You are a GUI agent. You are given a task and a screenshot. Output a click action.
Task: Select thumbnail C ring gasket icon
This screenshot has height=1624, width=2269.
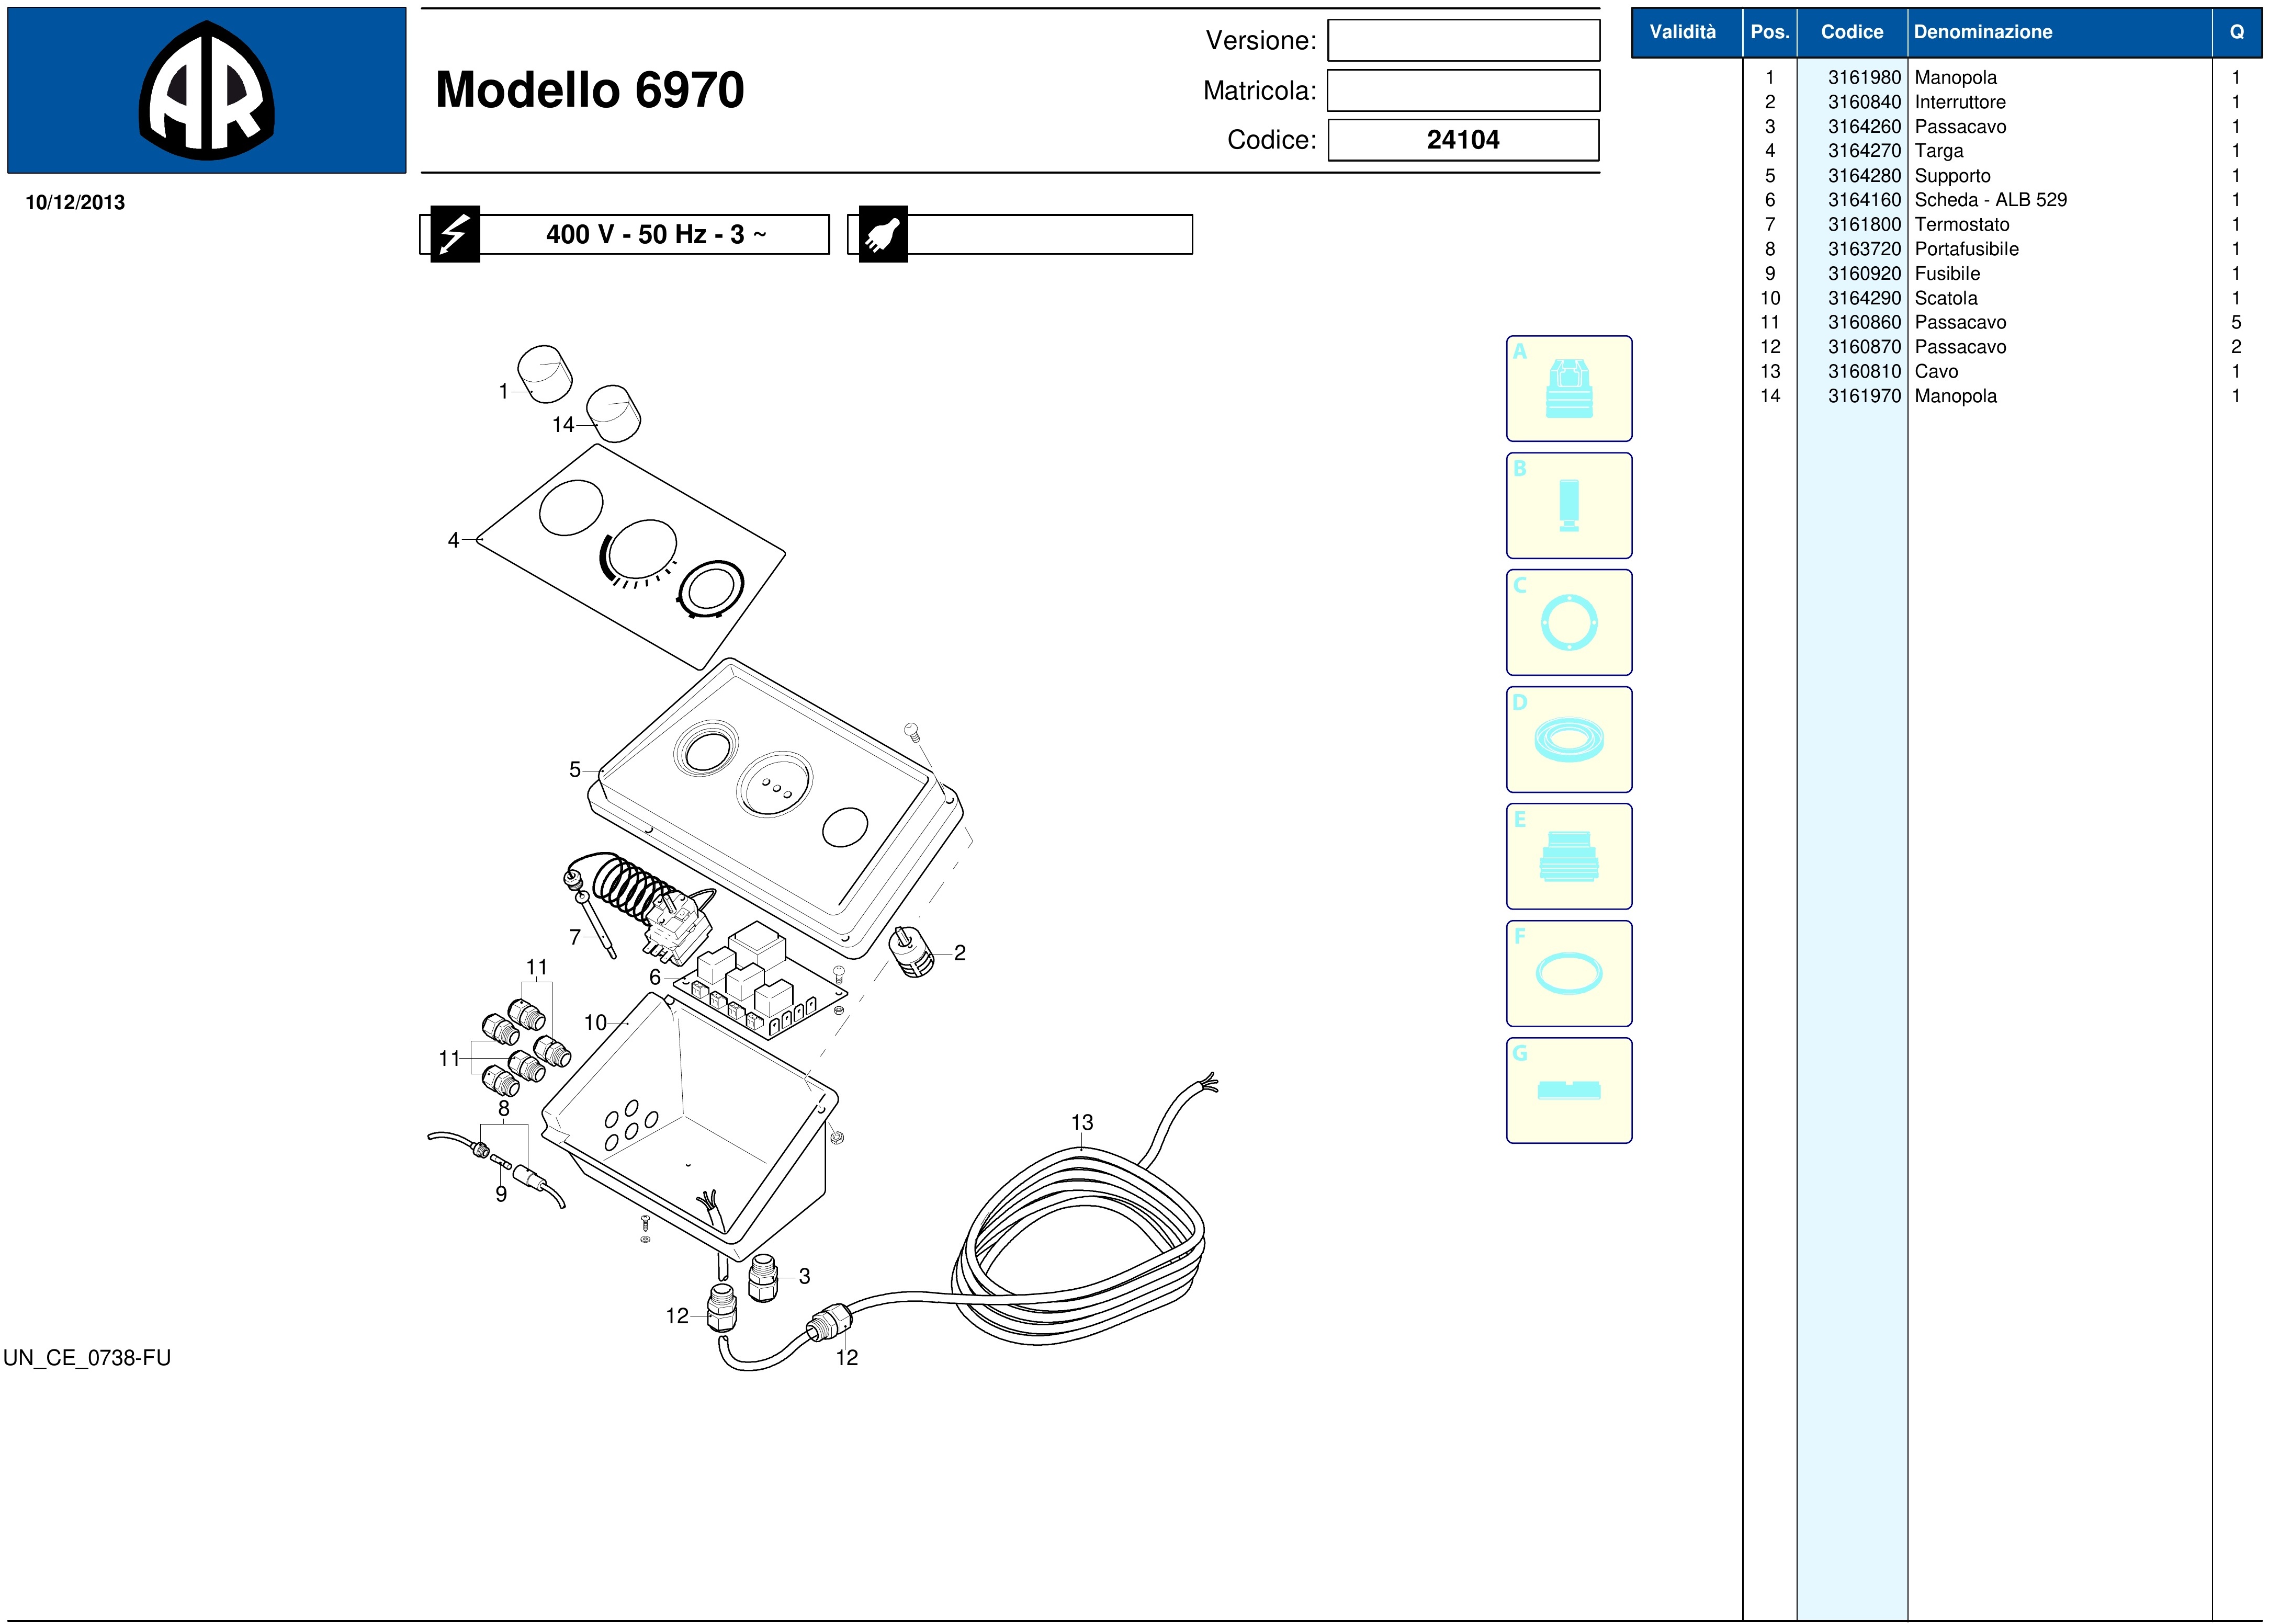coord(1568,622)
